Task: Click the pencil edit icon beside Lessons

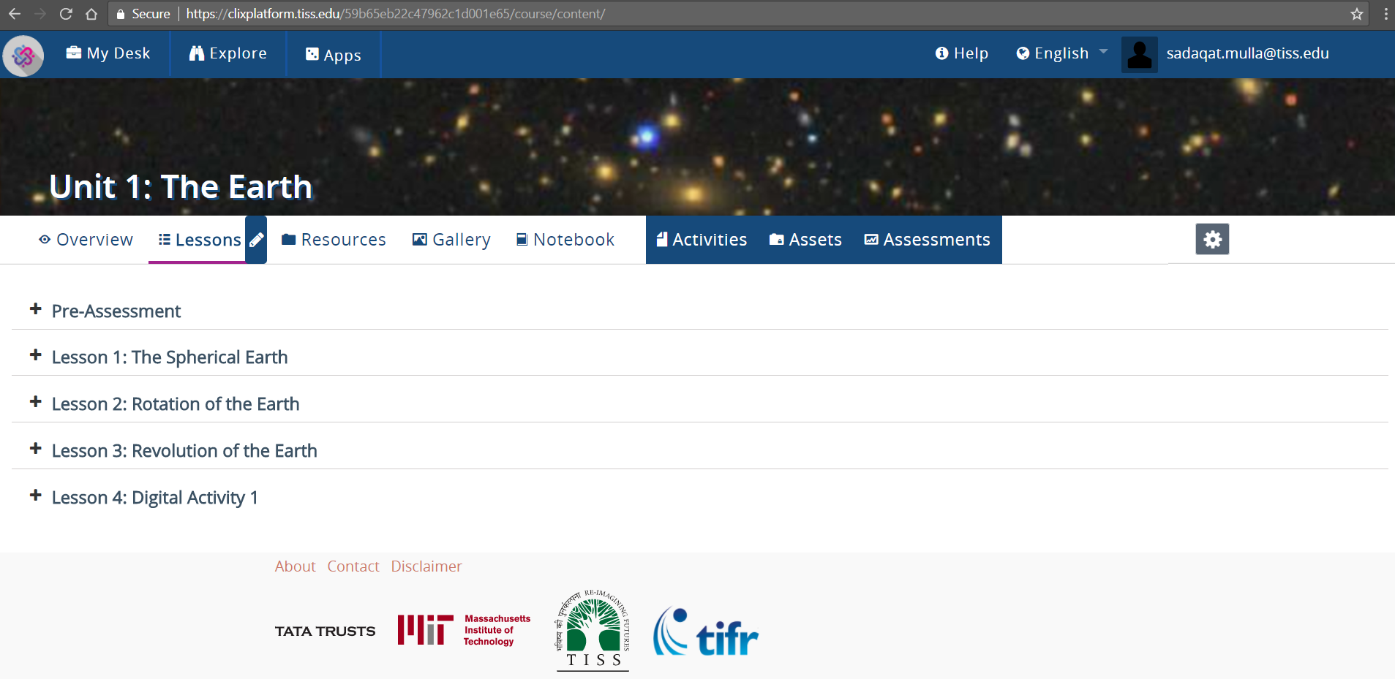Action: 256,240
